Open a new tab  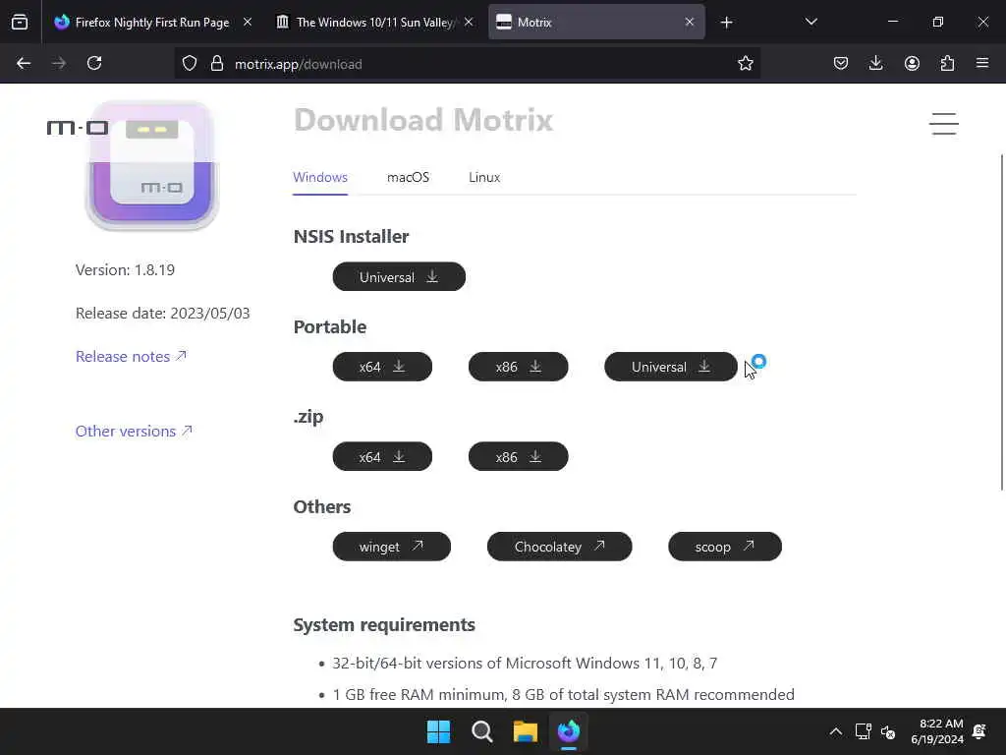coord(726,23)
